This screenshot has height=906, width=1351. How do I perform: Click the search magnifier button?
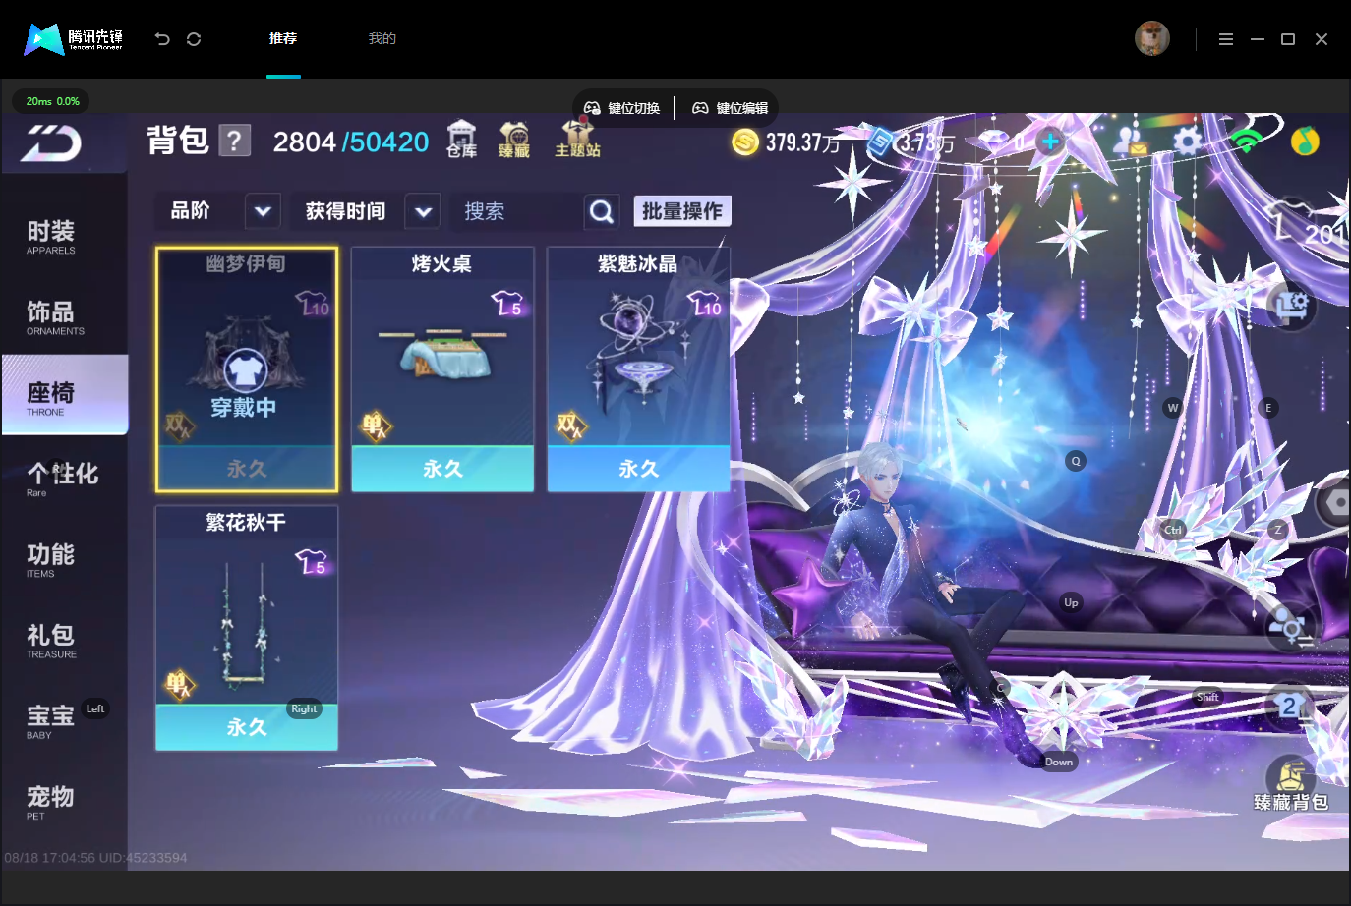coord(602,211)
